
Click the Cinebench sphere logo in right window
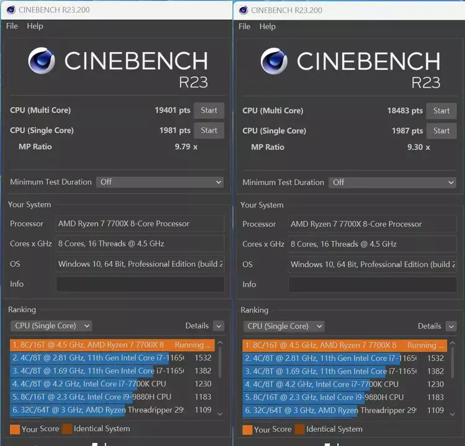click(x=274, y=61)
